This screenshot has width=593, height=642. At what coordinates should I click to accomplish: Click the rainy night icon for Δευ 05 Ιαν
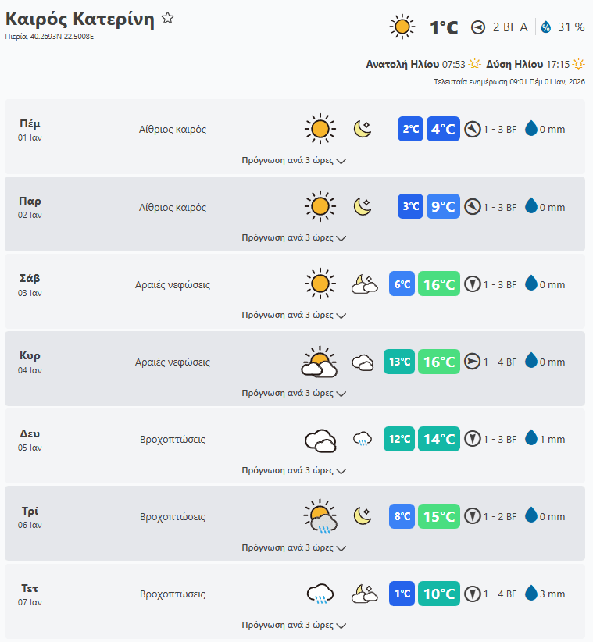363,440
